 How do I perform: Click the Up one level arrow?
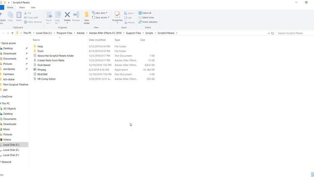(12, 33)
